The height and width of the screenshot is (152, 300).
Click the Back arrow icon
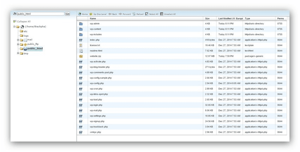click(110, 14)
